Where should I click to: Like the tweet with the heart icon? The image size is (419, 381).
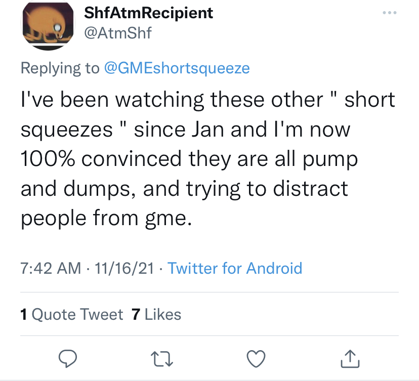(x=256, y=358)
